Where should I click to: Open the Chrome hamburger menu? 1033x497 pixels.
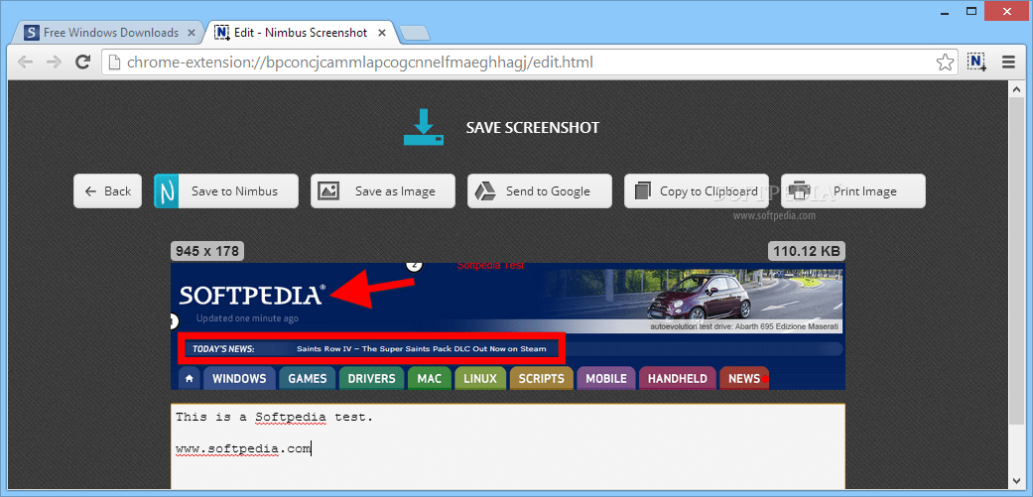pyautogui.click(x=1008, y=62)
